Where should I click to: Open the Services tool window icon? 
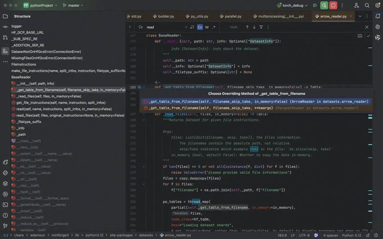coord(5,194)
